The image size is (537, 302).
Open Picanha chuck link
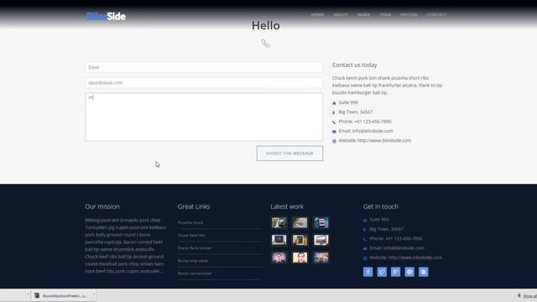pos(190,222)
